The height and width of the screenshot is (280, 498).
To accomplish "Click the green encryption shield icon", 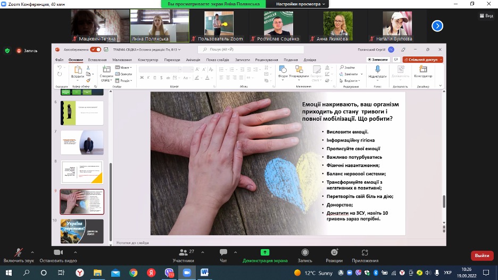I will [x=7, y=51].
